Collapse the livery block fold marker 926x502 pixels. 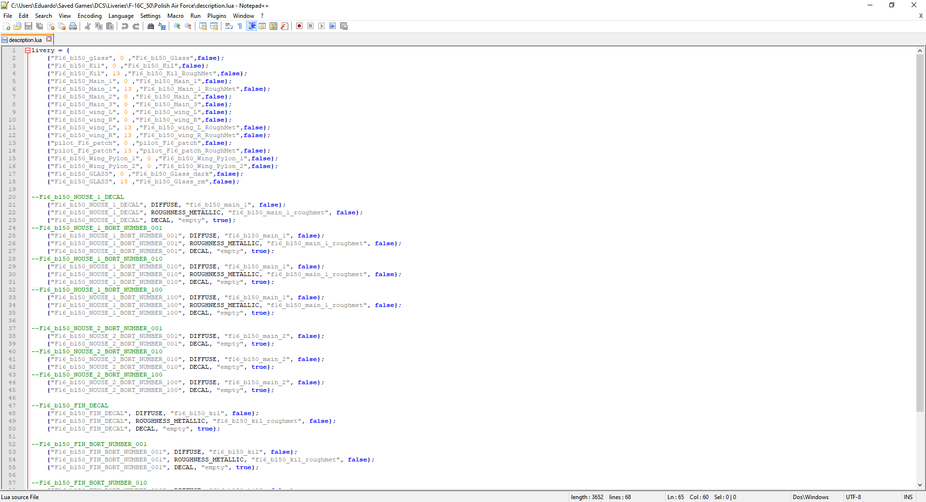pyautogui.click(x=28, y=50)
